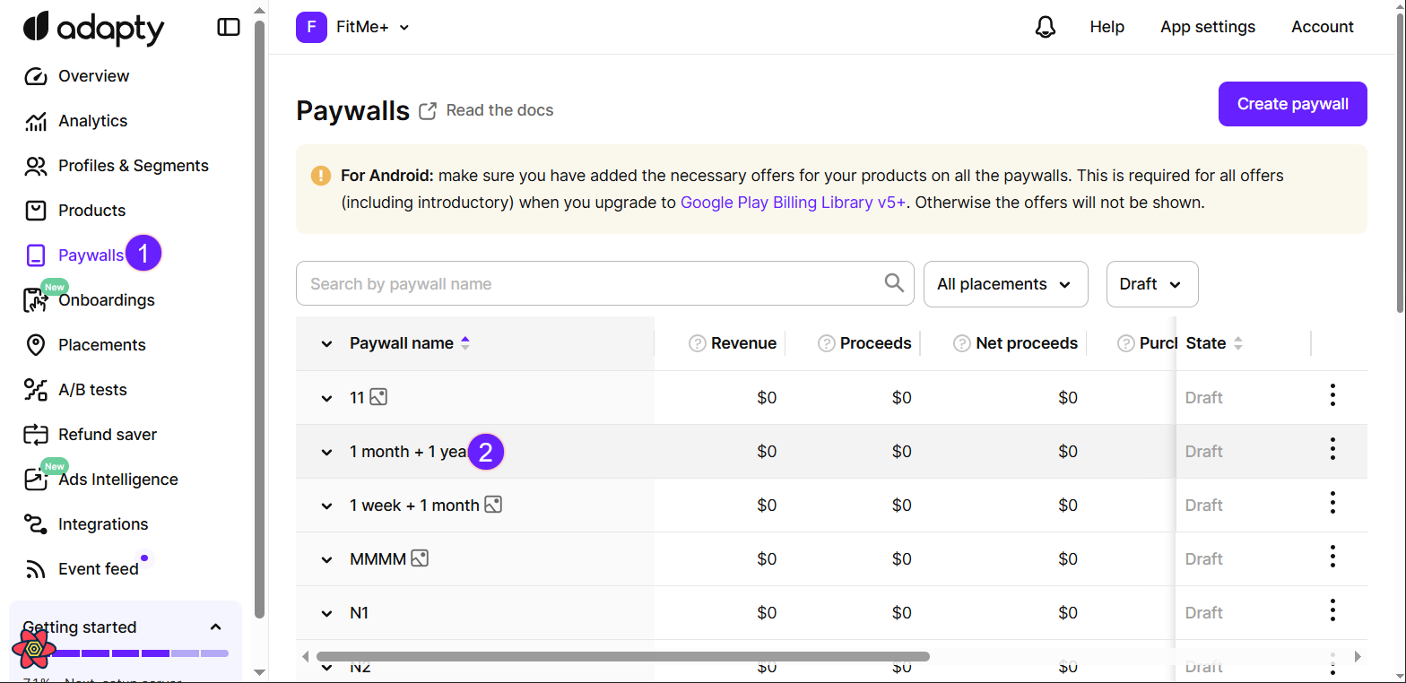Open the three-dot menu for paywall 11
1406x683 pixels.
click(1332, 395)
